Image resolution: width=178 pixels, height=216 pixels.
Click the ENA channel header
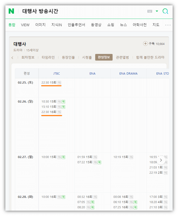92,74
